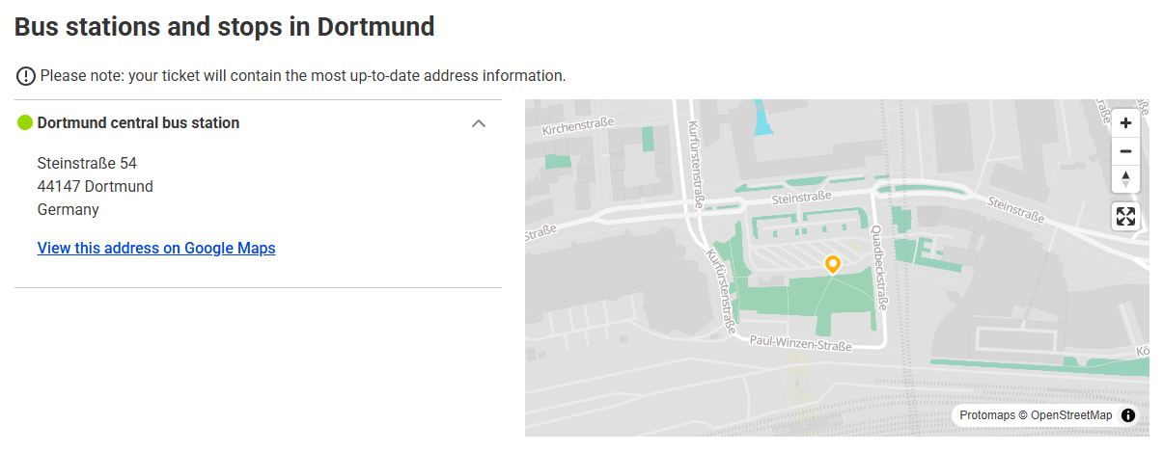
Task: Click the orange bus station map pin
Action: pos(832,263)
